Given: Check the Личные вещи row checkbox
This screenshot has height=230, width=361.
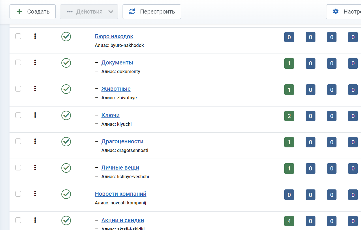Looking at the screenshot, I should pos(18,168).
